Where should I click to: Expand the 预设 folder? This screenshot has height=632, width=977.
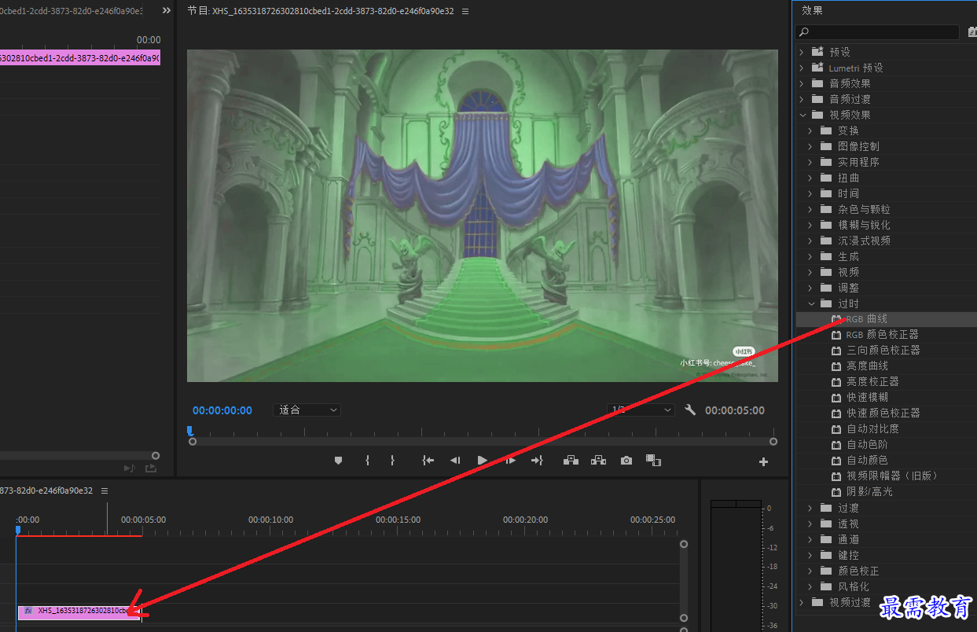tap(802, 52)
